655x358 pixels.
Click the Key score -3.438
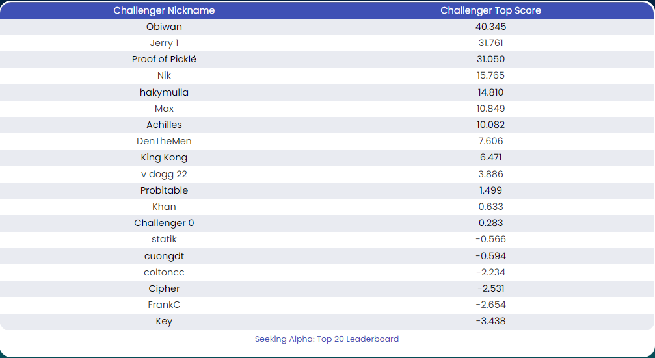(x=491, y=321)
